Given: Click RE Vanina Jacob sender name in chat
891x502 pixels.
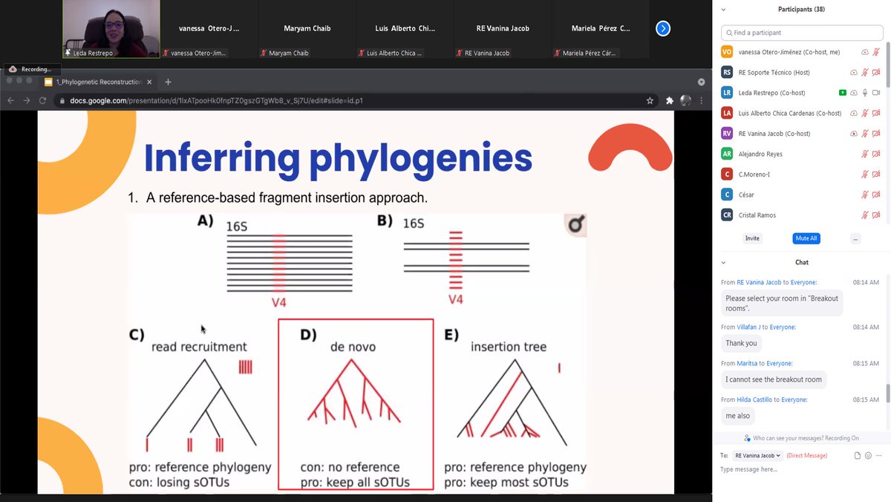Looking at the screenshot, I should click(x=759, y=282).
